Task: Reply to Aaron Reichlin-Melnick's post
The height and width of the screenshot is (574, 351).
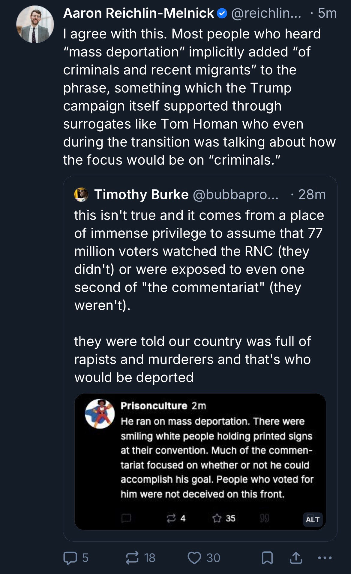Action: click(70, 558)
